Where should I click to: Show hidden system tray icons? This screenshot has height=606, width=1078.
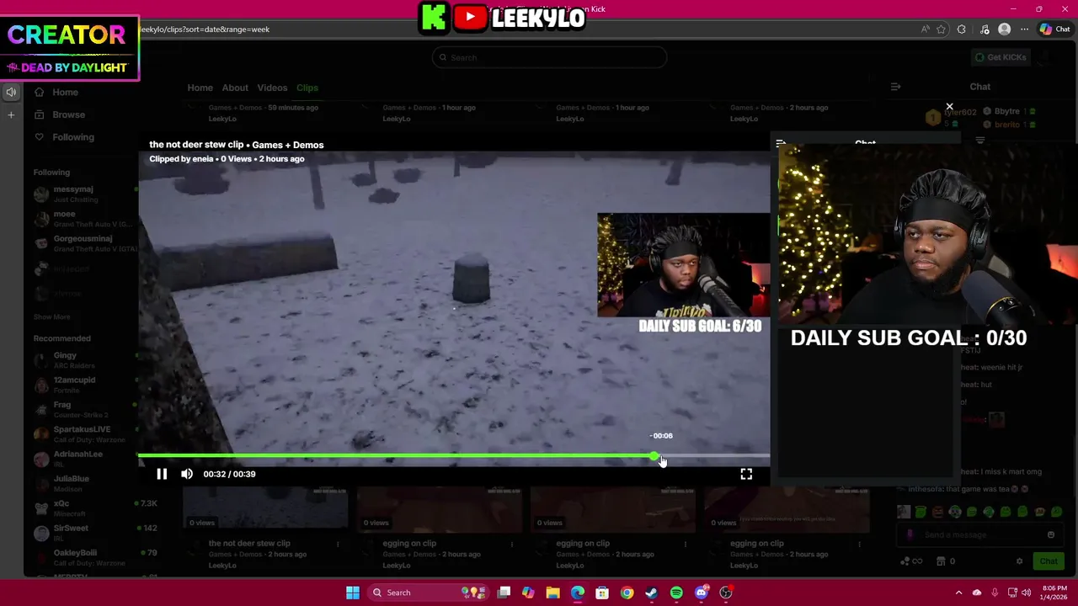(x=958, y=593)
